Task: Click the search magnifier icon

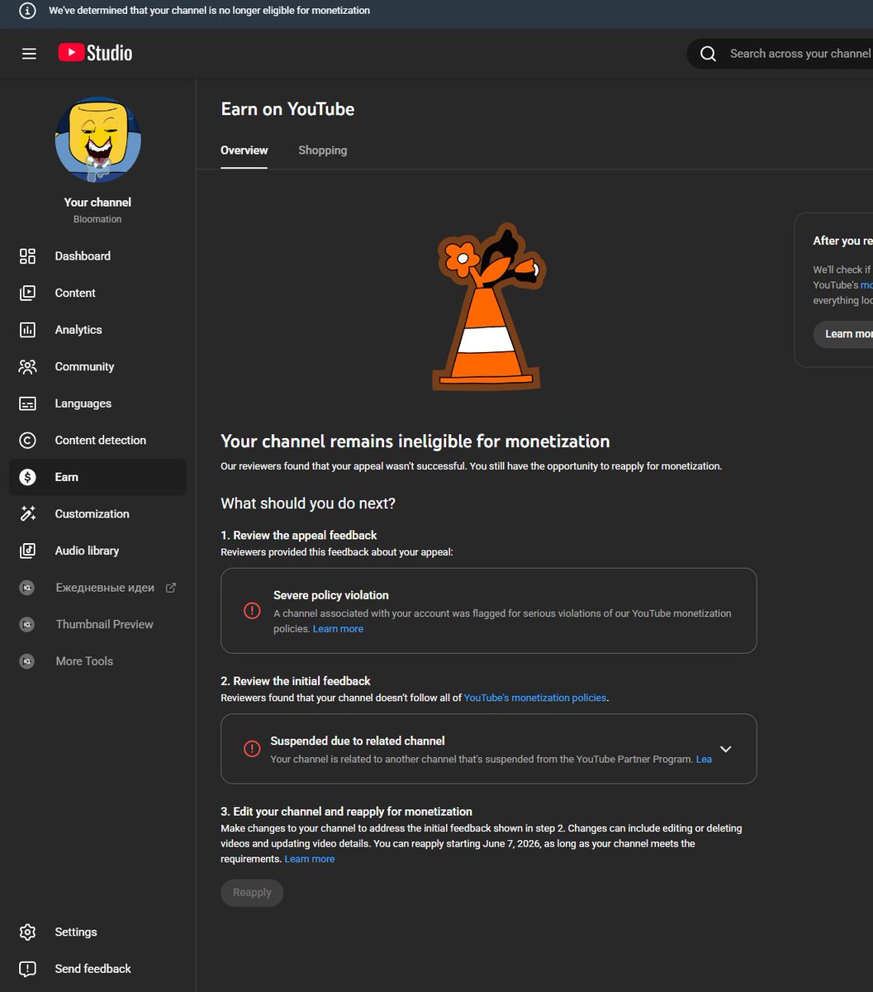Action: coord(708,54)
